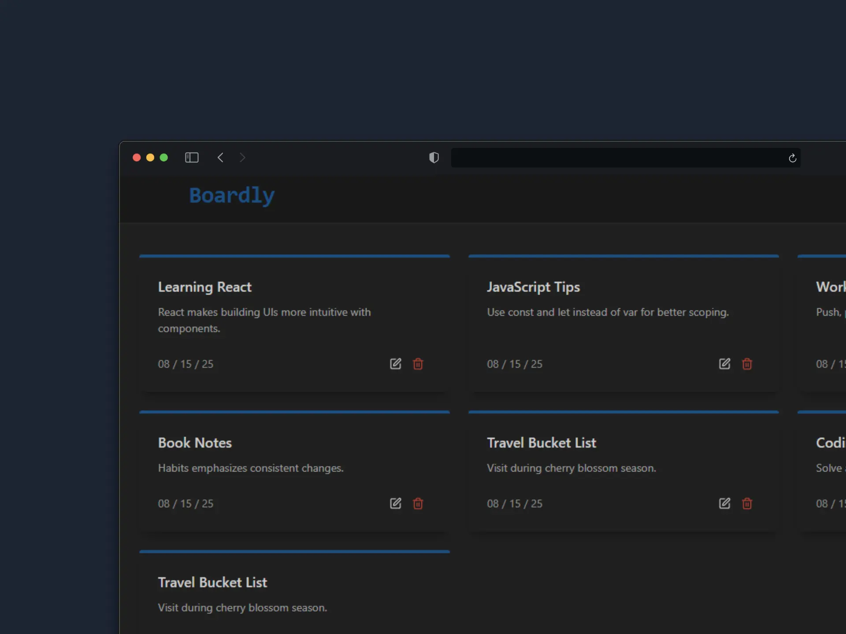Edit the JavaScript Tips note
Viewport: 846px width, 634px height.
pyautogui.click(x=724, y=364)
